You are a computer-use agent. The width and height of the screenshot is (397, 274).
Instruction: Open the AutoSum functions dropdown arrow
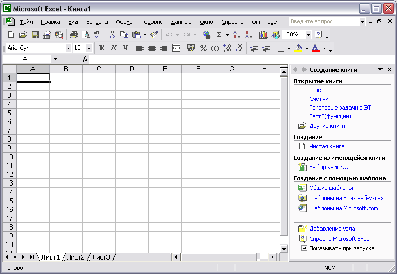click(227, 35)
